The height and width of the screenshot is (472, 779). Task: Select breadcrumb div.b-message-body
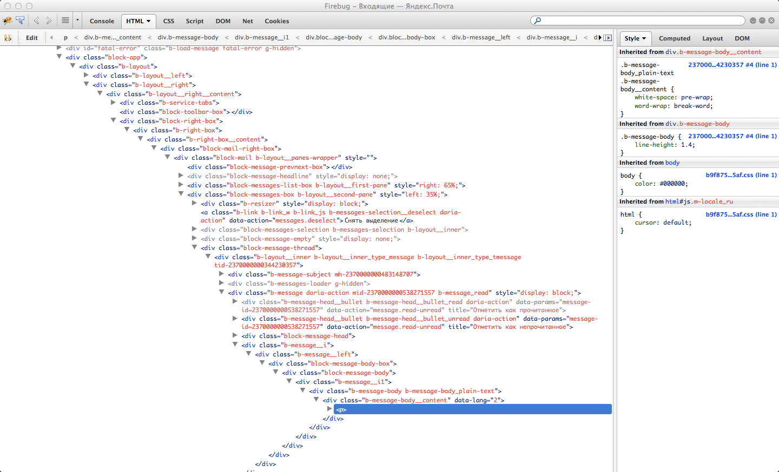[188, 38]
